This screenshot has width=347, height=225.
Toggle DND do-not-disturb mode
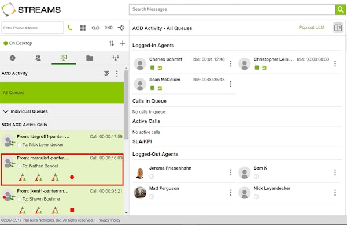(109, 28)
